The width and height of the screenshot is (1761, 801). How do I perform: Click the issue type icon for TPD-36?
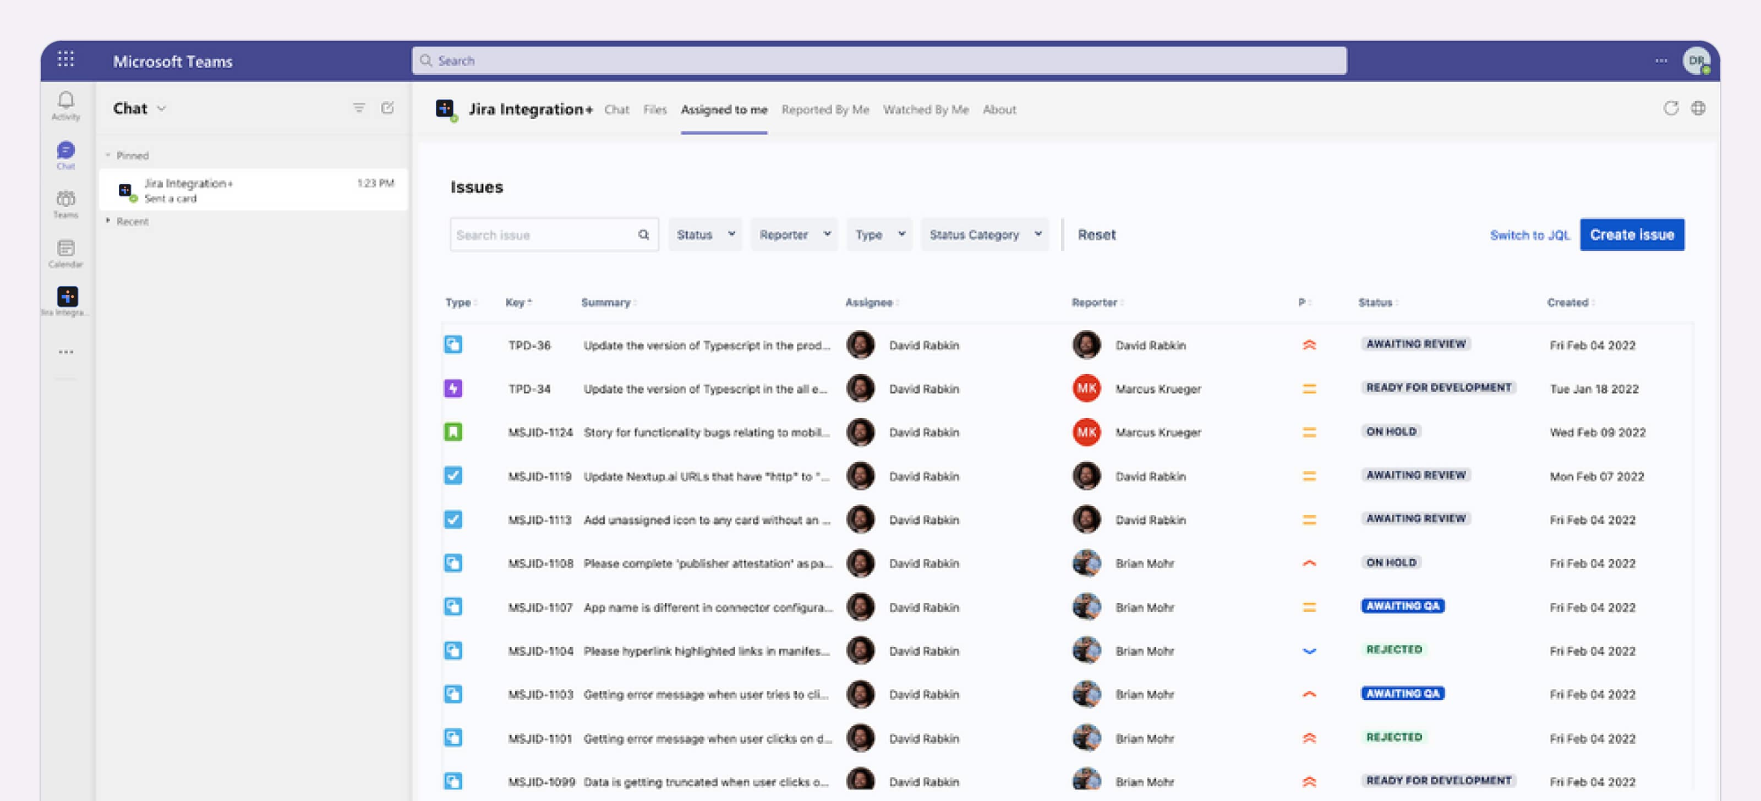click(x=453, y=344)
